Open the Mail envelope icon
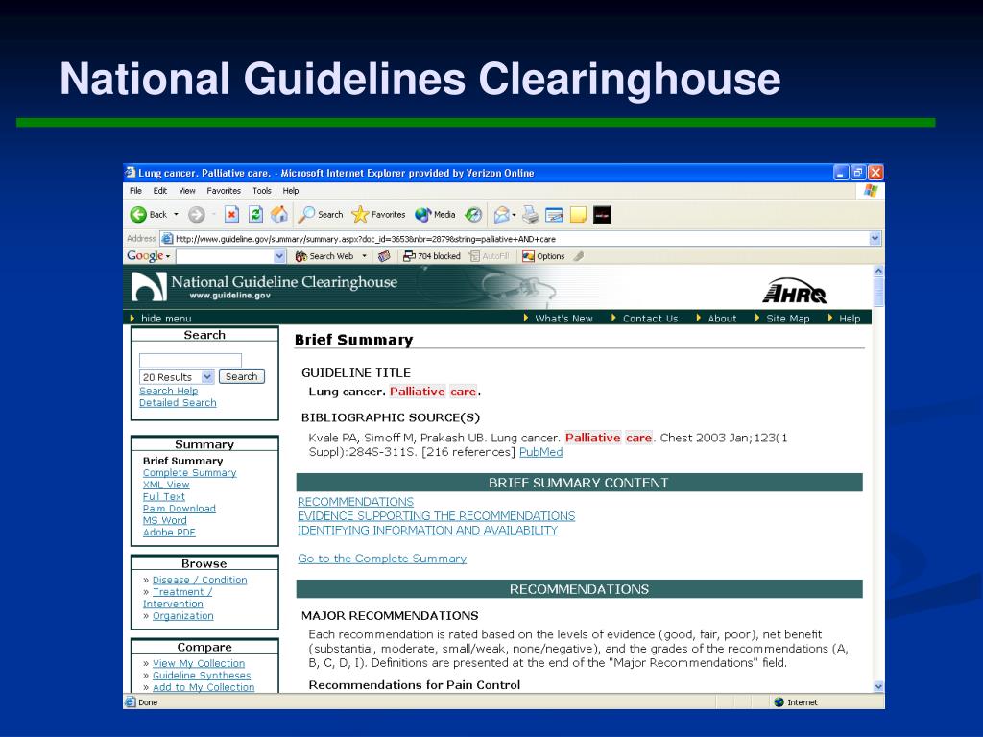 501,215
